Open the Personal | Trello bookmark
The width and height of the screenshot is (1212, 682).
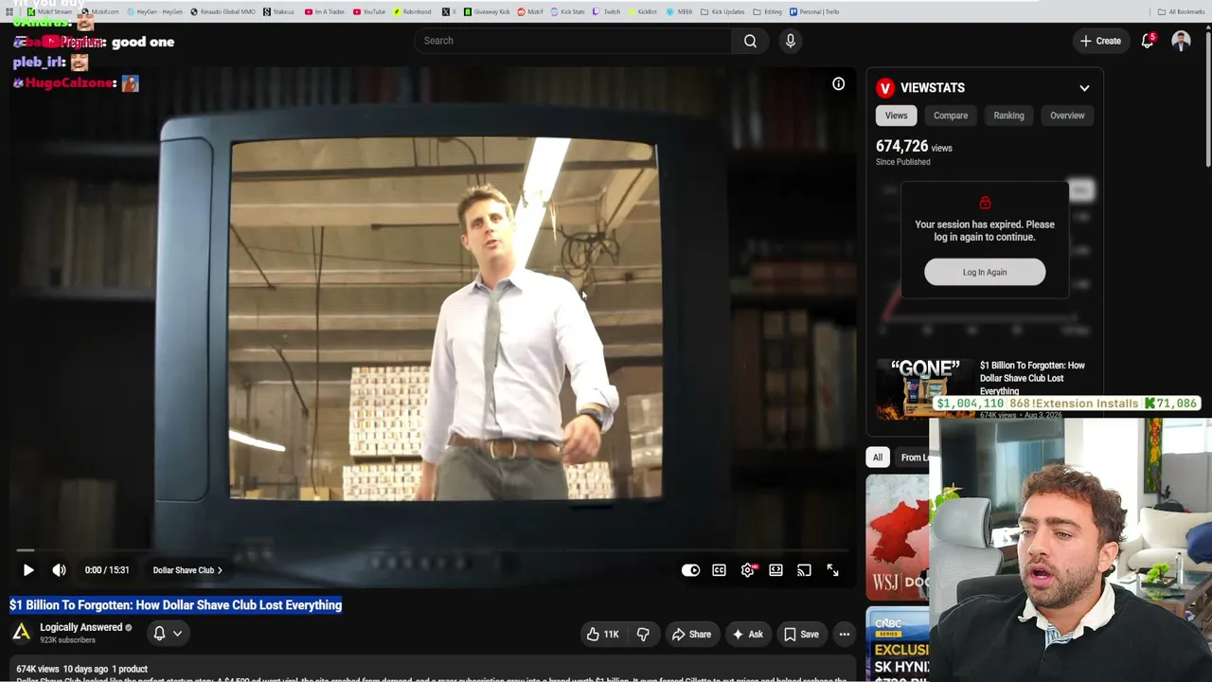[814, 12]
